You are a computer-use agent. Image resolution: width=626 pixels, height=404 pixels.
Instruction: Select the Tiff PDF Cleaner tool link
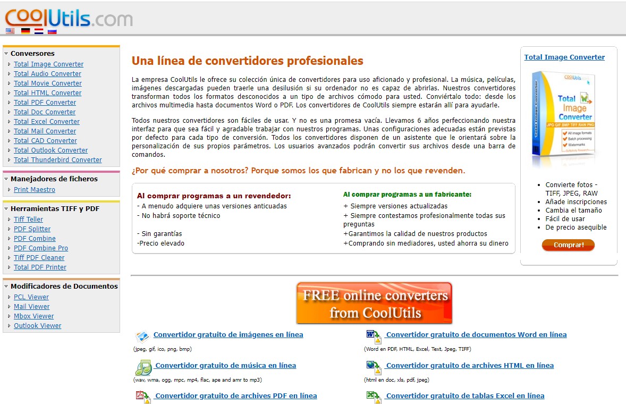(39, 257)
